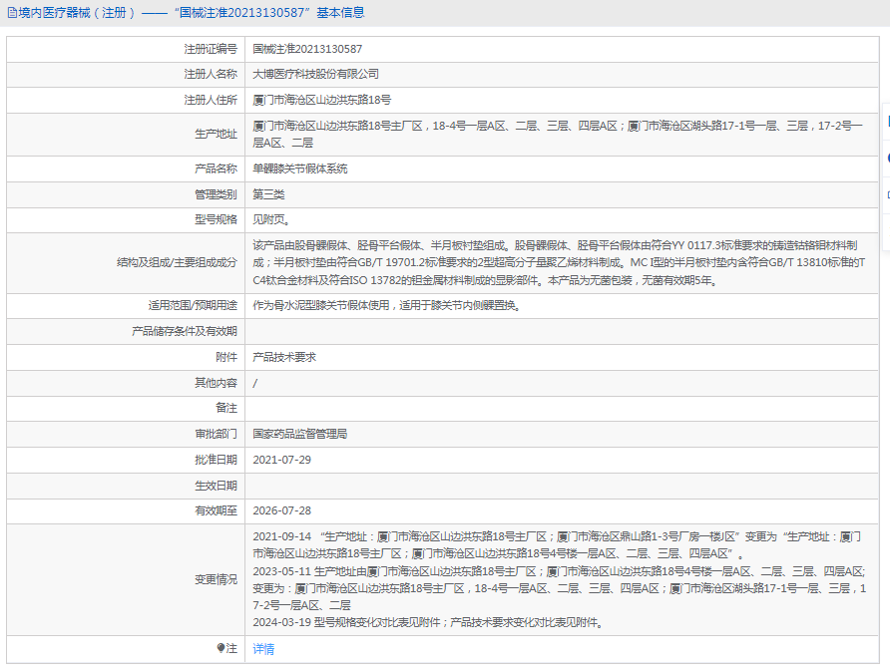Image resolution: width=890 pixels, height=672 pixels.
Task: Click the attachment value 产品技术要求
Action: [x=283, y=357]
